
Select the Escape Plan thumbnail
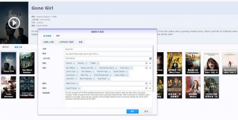coord(27,87)
